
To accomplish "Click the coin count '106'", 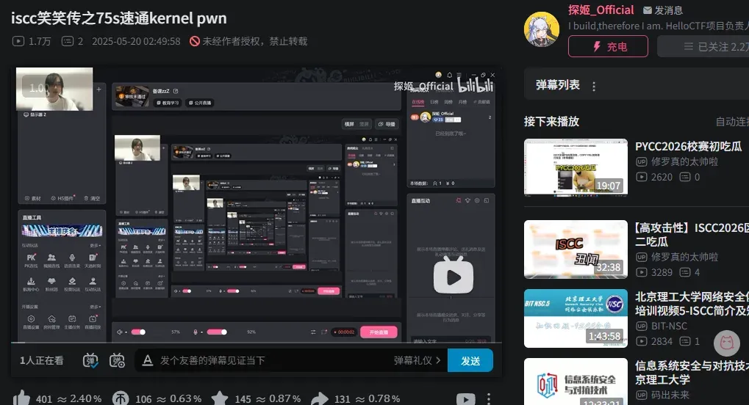I will pos(143,399).
